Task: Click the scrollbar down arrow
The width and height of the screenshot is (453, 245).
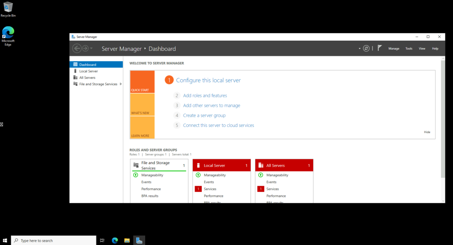Action: coord(443,201)
